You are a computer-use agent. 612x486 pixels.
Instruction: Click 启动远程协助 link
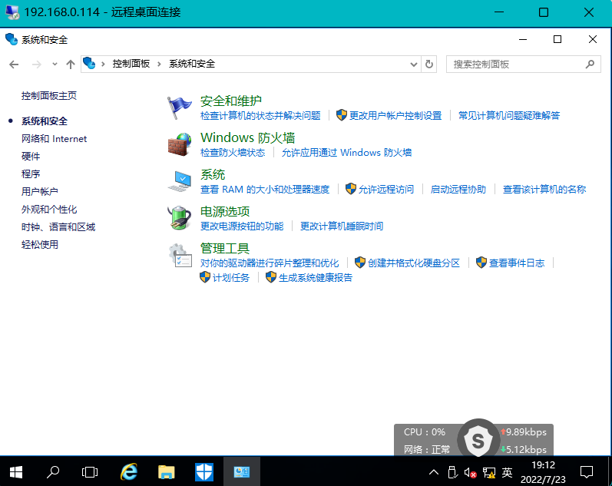458,190
